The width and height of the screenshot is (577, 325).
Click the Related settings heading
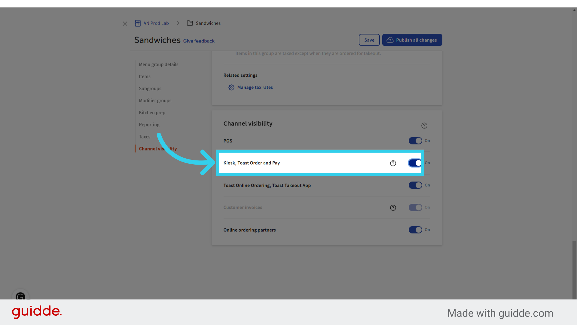pos(240,75)
